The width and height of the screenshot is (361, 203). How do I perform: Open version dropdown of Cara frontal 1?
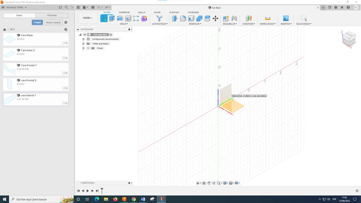(x=65, y=73)
